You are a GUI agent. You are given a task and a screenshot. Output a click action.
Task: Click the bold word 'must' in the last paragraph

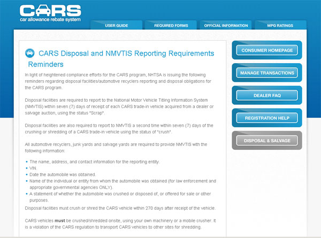pyautogui.click(x=59, y=220)
